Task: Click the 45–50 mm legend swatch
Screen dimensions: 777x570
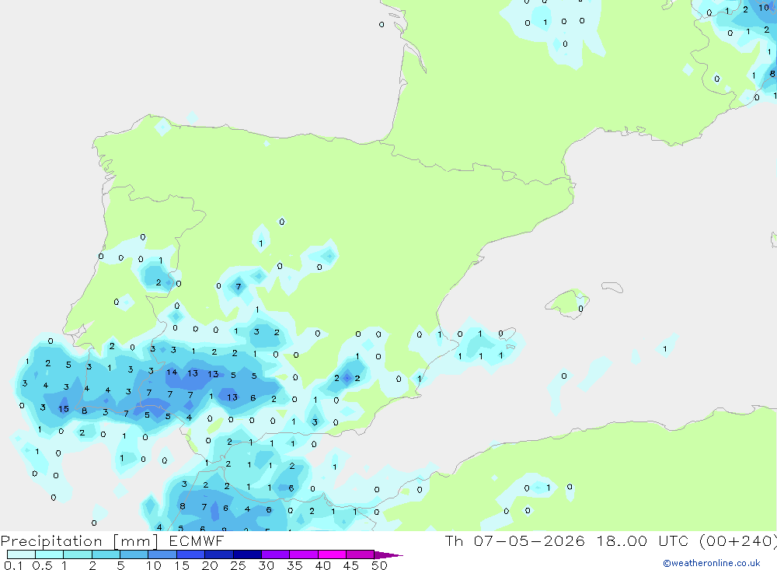Action: (360, 554)
